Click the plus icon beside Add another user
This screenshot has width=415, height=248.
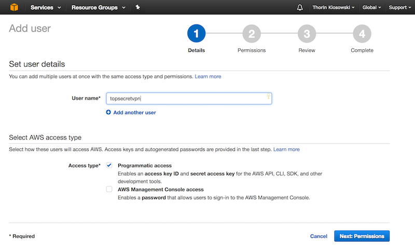click(x=108, y=112)
